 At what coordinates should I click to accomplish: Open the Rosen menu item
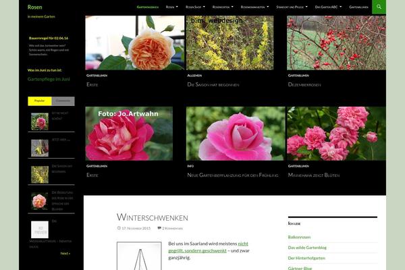tap(170, 7)
